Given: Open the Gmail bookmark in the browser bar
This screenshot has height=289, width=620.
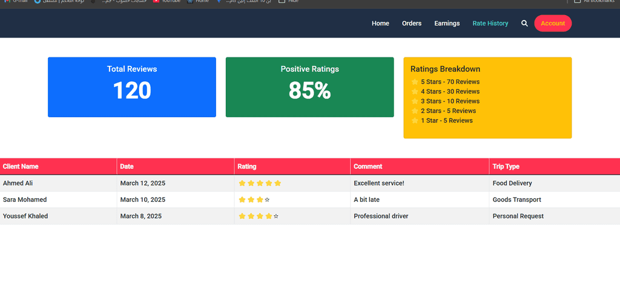Looking at the screenshot, I should click(16, 1).
